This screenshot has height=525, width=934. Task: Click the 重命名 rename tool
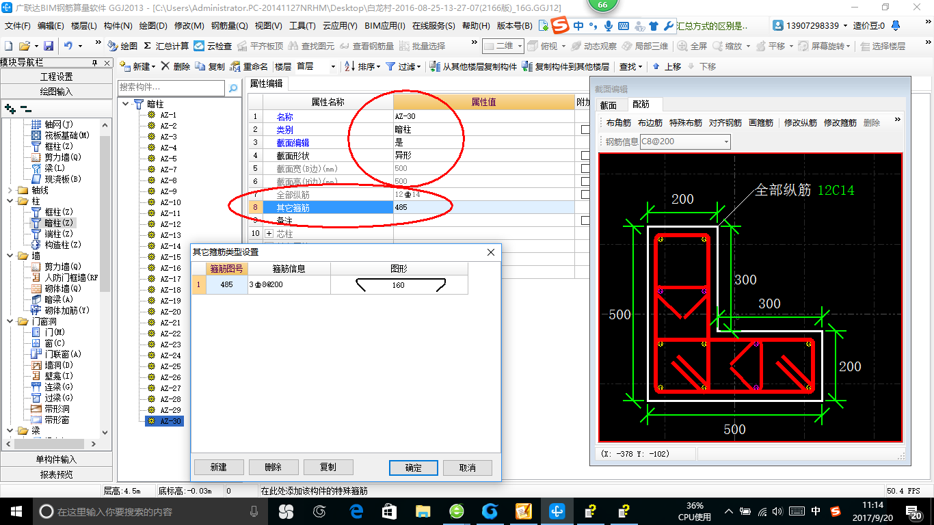(250, 66)
